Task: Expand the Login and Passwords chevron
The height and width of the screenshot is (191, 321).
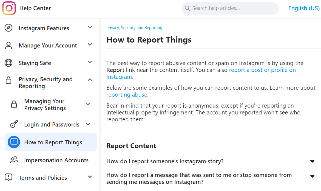Action: tap(88, 124)
